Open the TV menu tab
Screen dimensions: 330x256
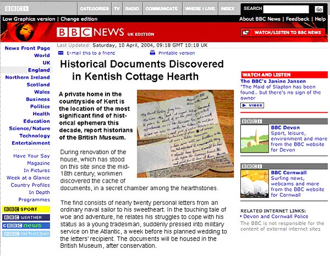[x=117, y=9]
